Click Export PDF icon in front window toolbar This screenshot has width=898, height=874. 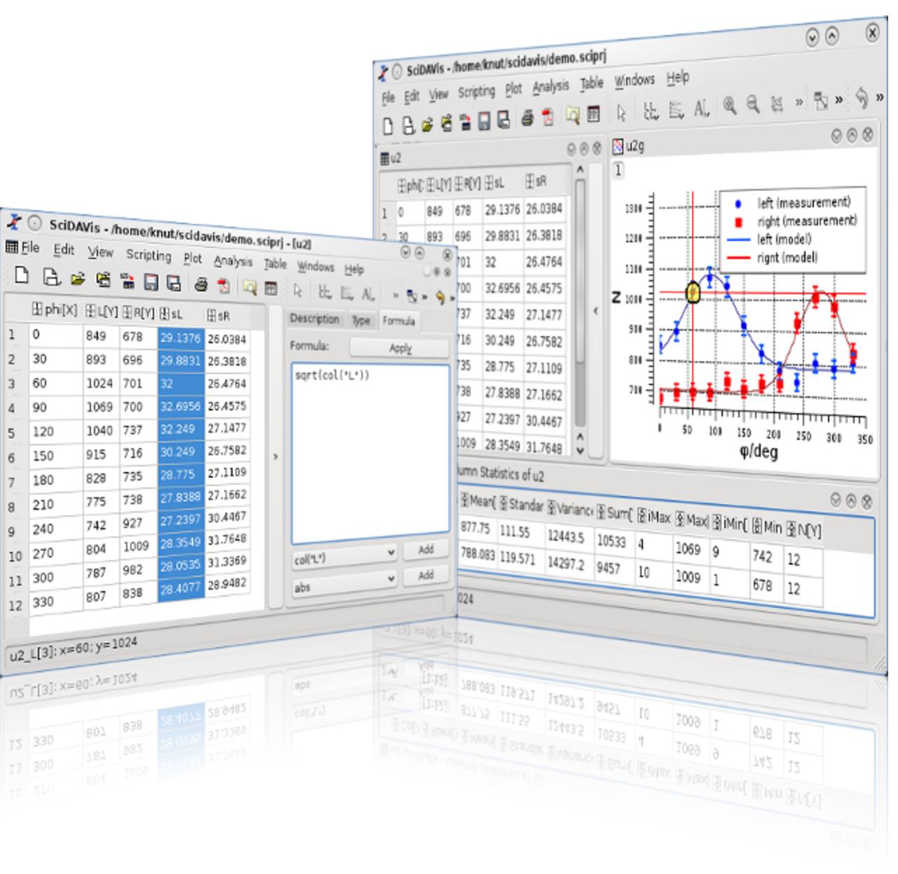pyautogui.click(x=223, y=285)
